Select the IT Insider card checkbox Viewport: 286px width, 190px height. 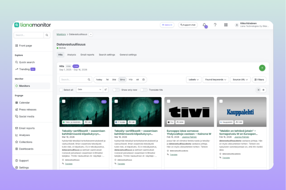coord(116,101)
